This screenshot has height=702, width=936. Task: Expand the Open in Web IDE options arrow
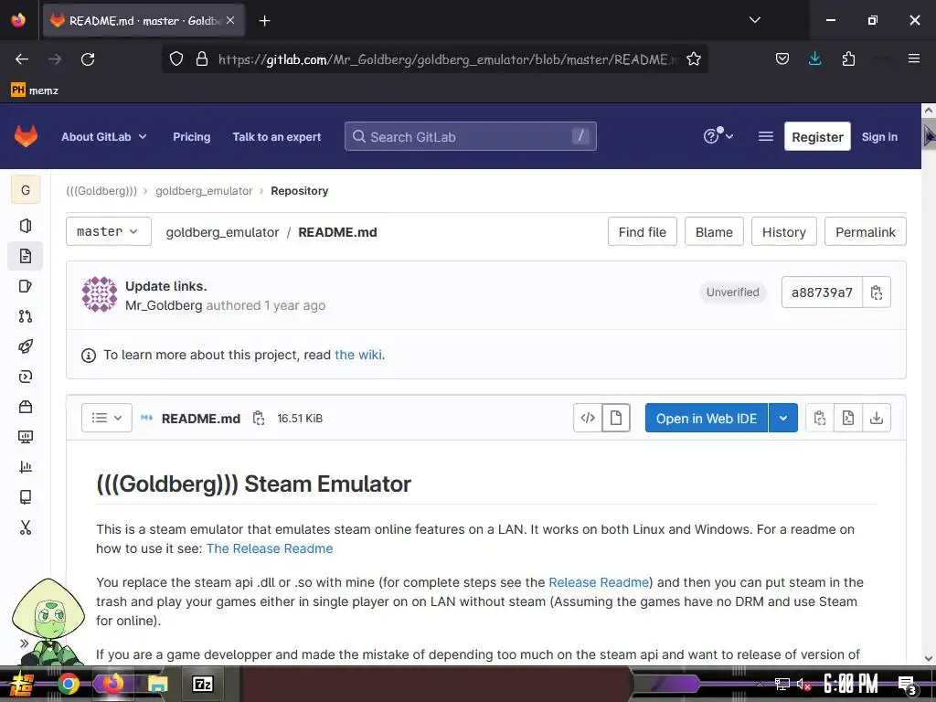pos(783,418)
